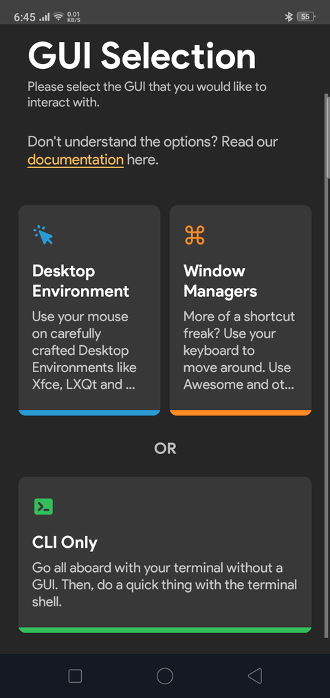Viewport: 330px width, 698px height.
Task: Tap the recent apps square icon
Action: coord(75,676)
